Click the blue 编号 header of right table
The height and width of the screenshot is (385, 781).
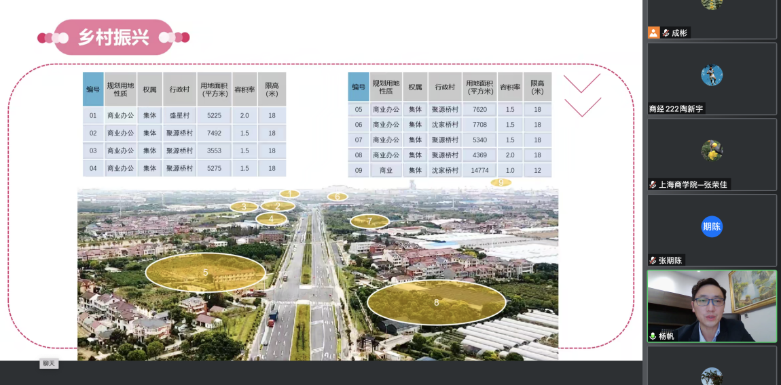pos(359,87)
